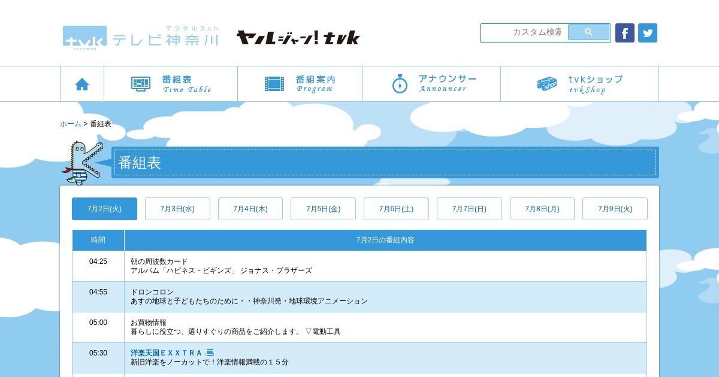Open the 洋楽天国ＥＸＸＴＲＡ program link

[x=167, y=353]
